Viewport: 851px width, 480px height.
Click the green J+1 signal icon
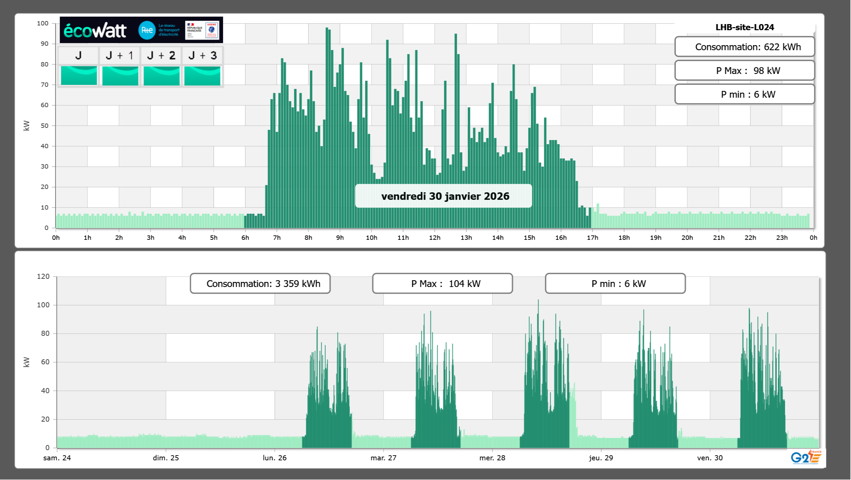(x=120, y=75)
